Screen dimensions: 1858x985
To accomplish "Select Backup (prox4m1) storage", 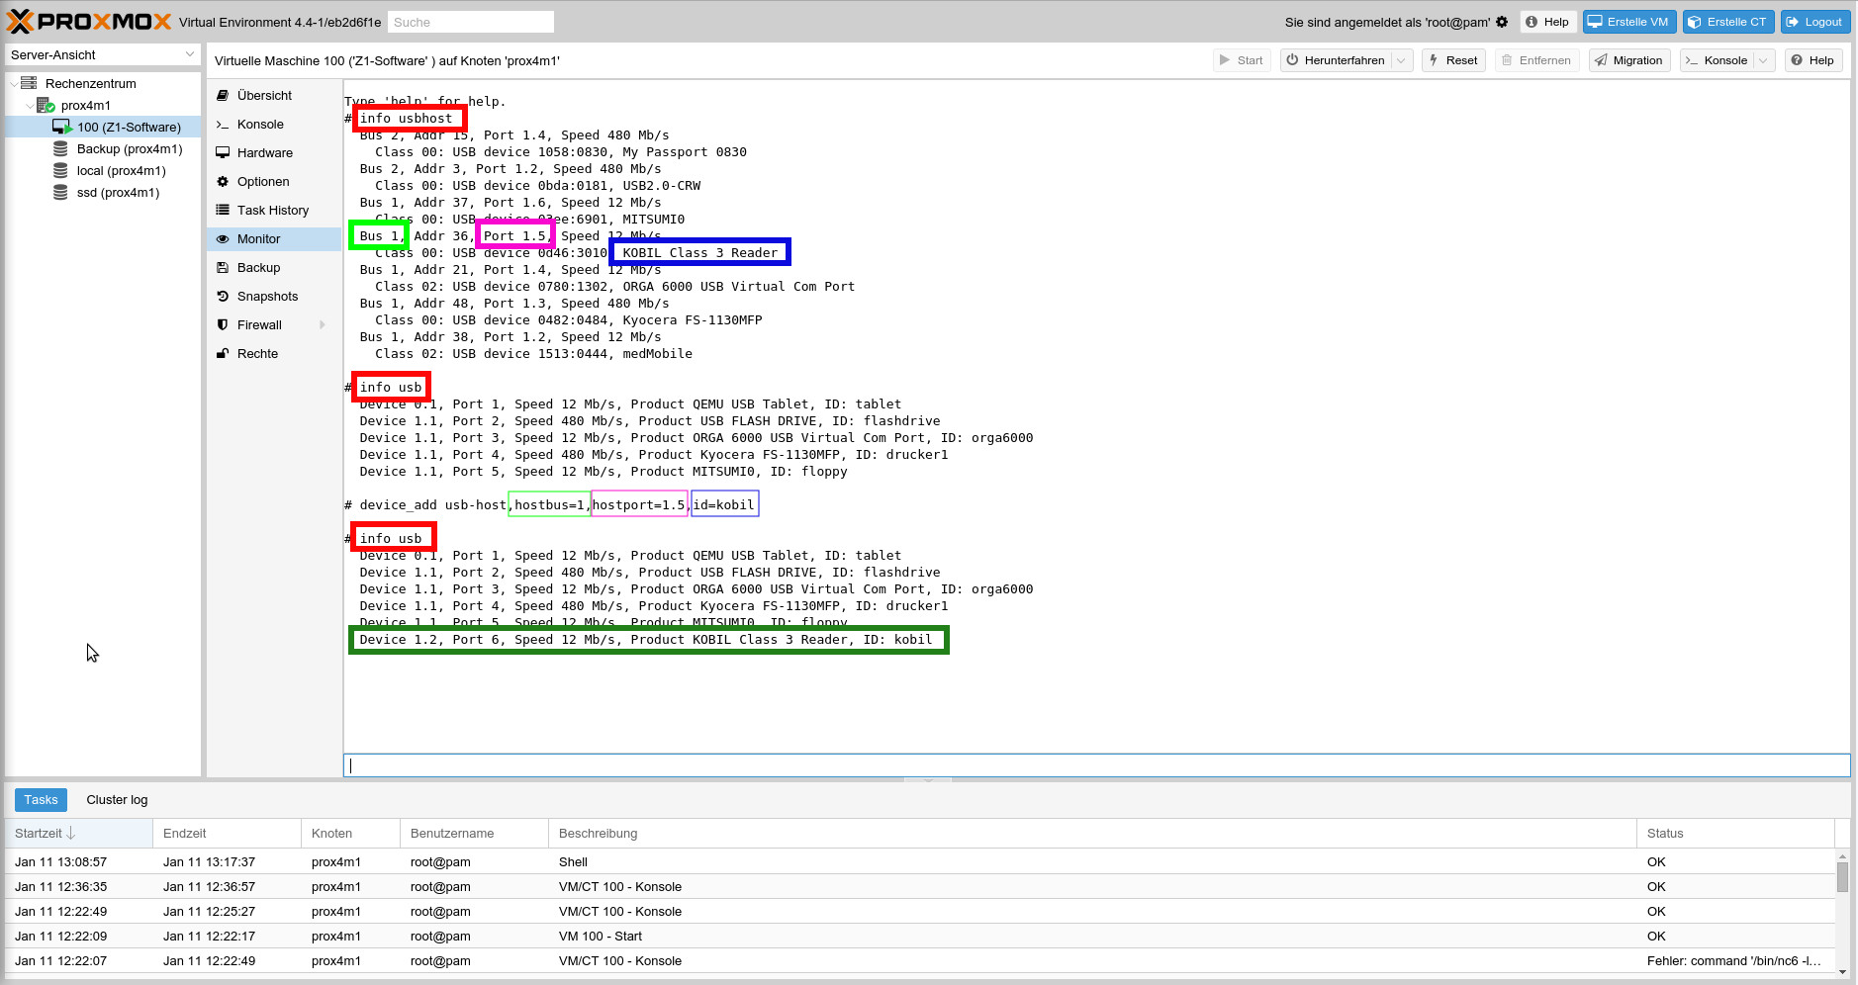I will click(x=130, y=149).
